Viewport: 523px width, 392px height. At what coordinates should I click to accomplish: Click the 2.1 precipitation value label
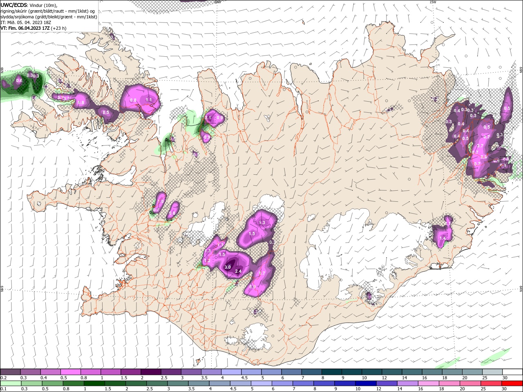[208, 118]
